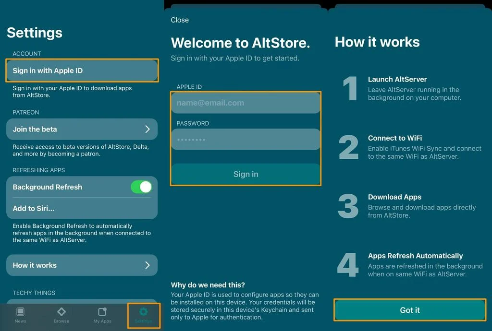
Task: Open the How it works row
Action: [82, 265]
